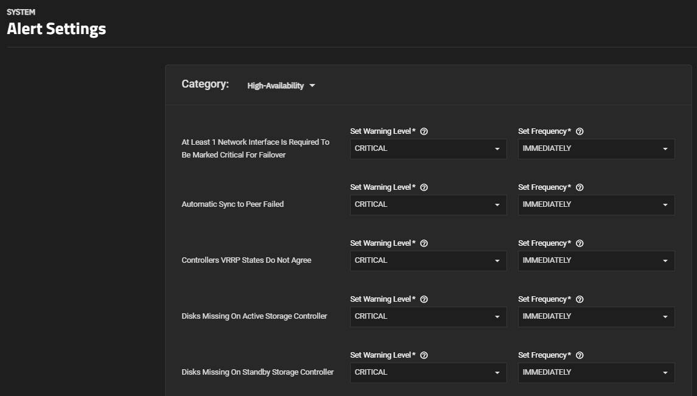The height and width of the screenshot is (396, 697).
Task: Click help icon for Controllers VRRP frequency
Action: click(580, 243)
